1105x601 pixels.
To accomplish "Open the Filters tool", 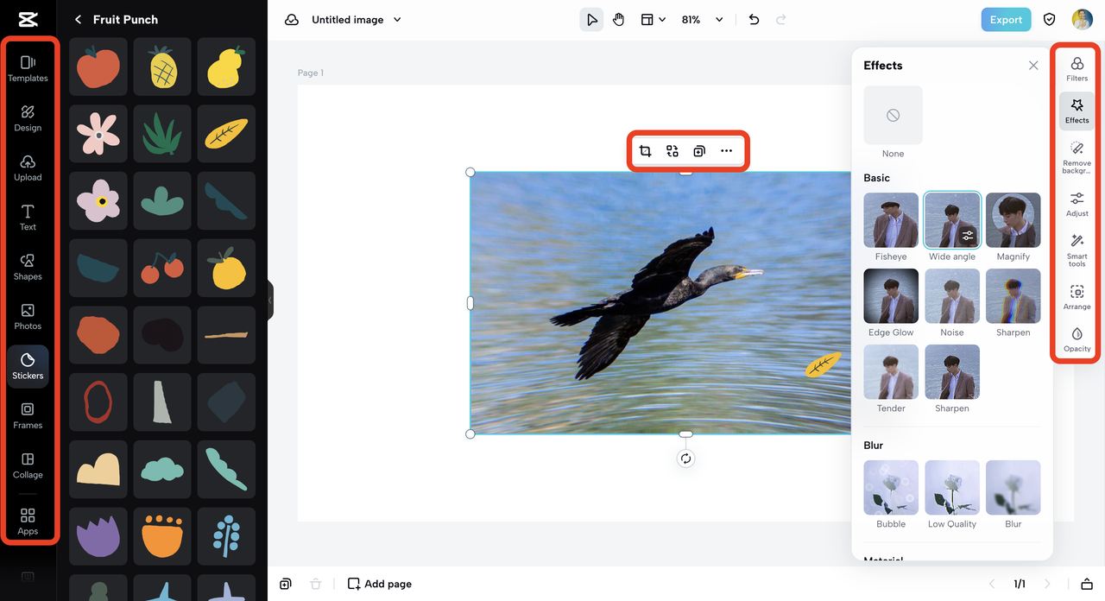I will click(1077, 68).
